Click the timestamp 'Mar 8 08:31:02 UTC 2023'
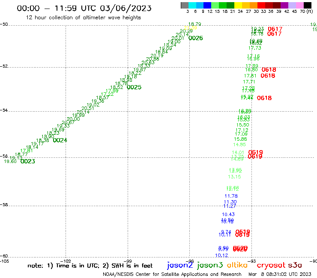317x278 pixels. tap(280, 274)
